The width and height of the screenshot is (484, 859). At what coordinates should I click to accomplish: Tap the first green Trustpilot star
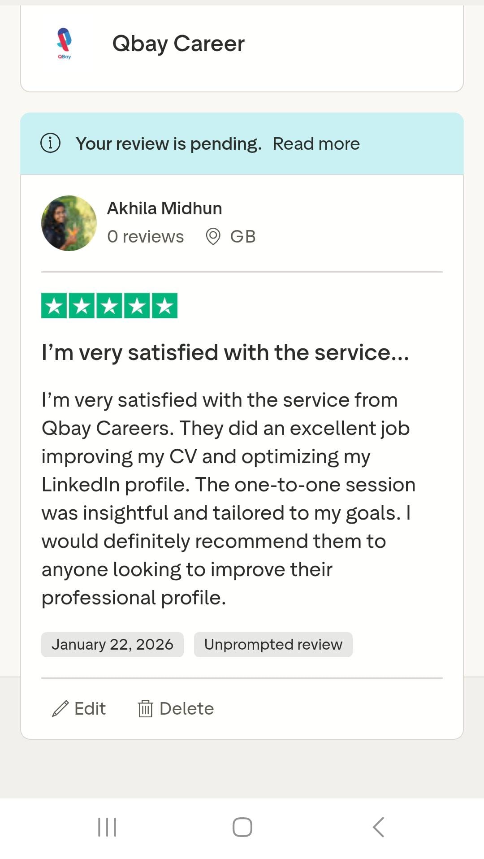[54, 305]
